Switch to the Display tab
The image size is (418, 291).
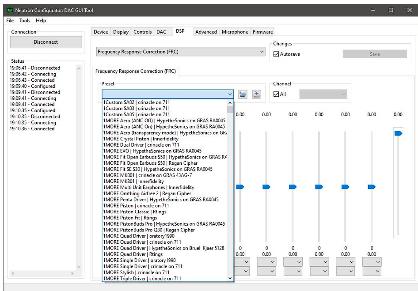pos(121,32)
